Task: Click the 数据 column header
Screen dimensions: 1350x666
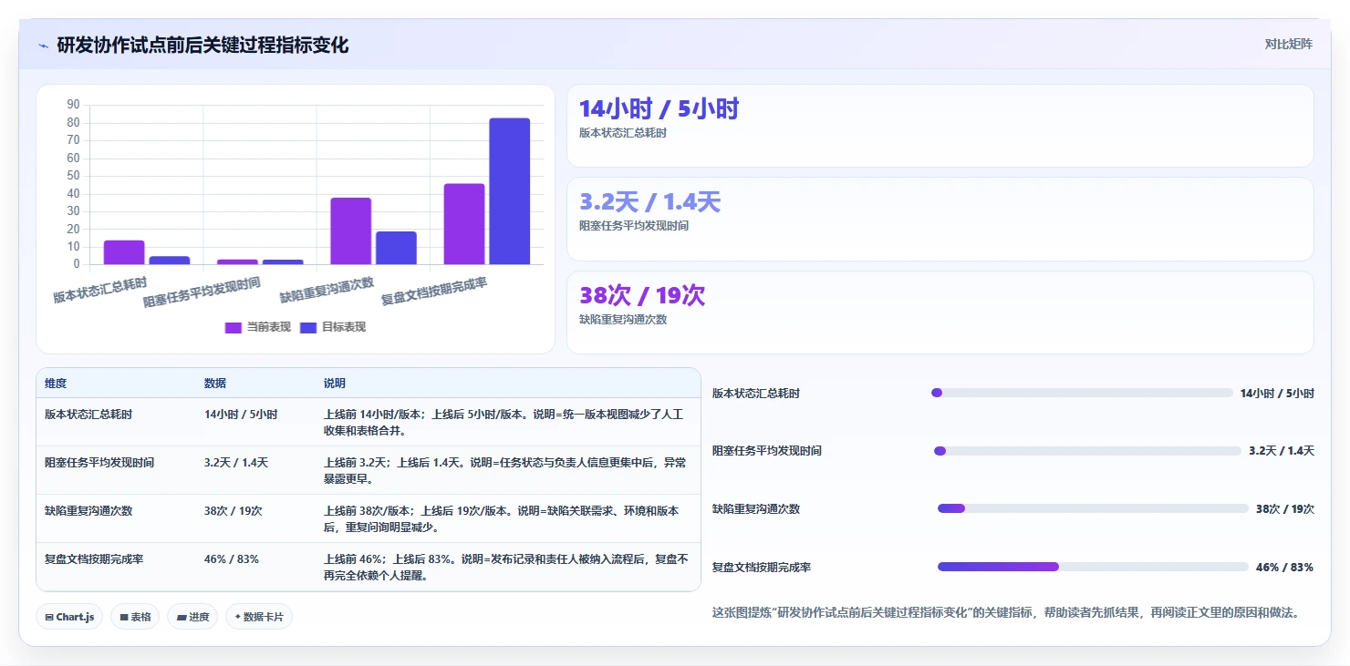Action: coord(215,384)
